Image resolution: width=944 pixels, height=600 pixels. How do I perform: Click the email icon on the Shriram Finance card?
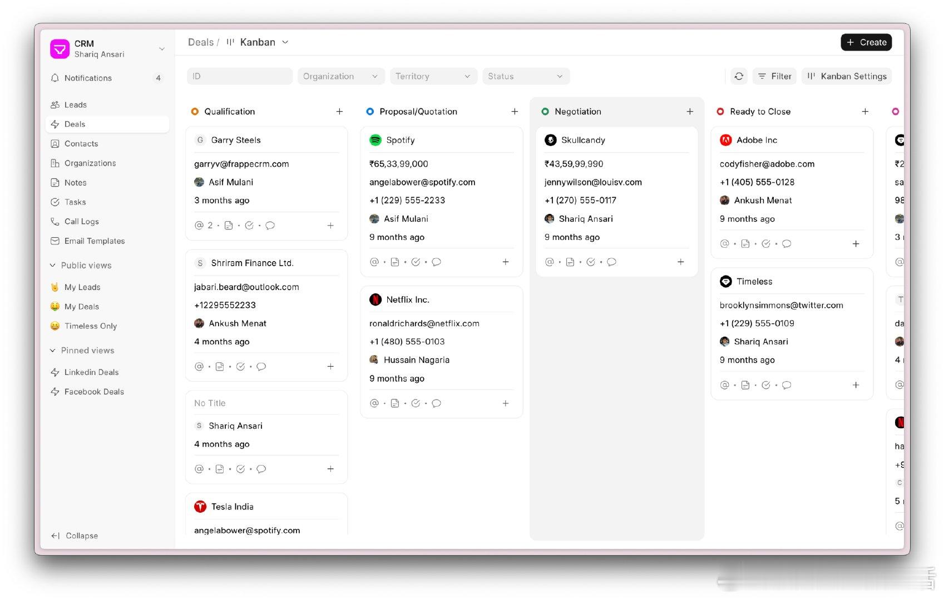click(199, 366)
